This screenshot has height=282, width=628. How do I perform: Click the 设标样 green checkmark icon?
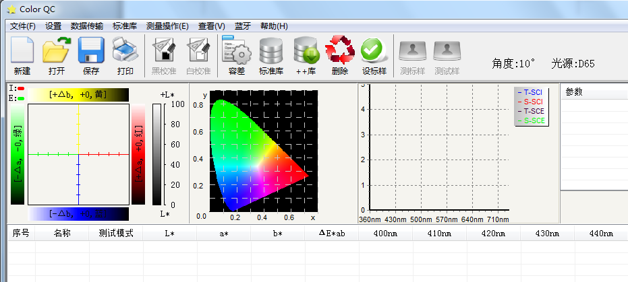pyautogui.click(x=373, y=55)
